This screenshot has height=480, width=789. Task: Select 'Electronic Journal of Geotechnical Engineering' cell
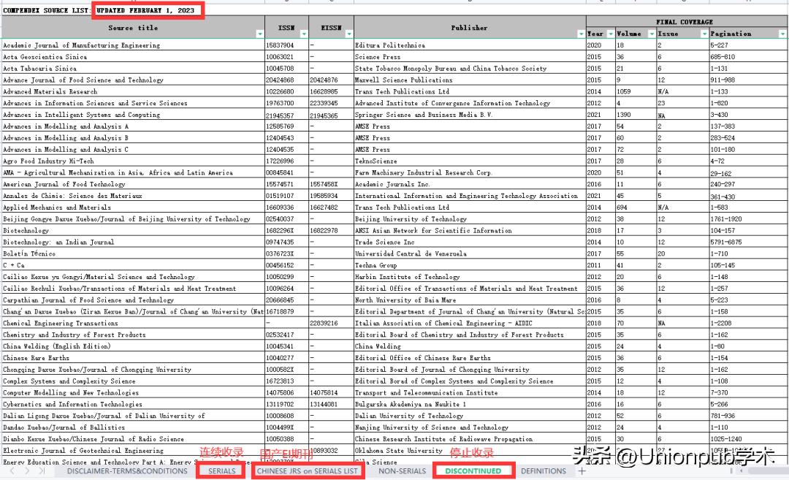tap(133, 451)
